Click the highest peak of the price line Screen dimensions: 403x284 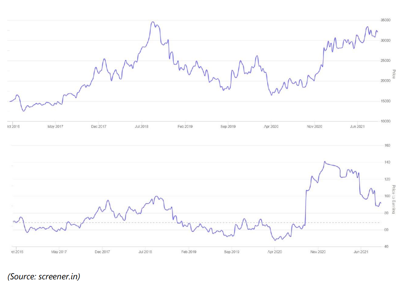click(x=153, y=22)
